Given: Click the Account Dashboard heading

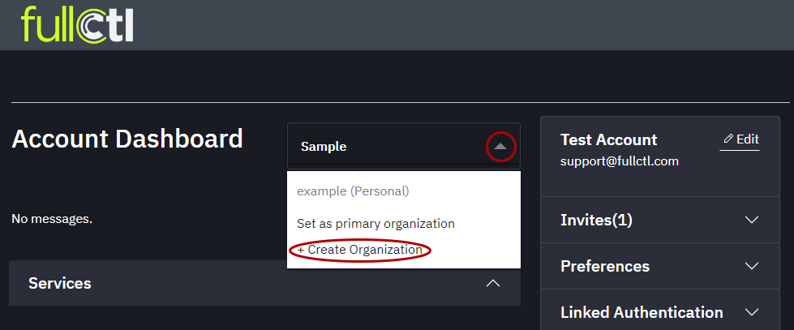Looking at the screenshot, I should 127,139.
